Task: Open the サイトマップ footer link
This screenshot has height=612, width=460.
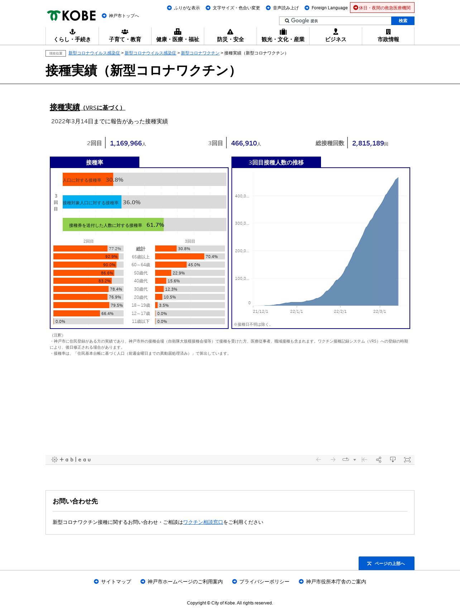Action: [x=112, y=582]
